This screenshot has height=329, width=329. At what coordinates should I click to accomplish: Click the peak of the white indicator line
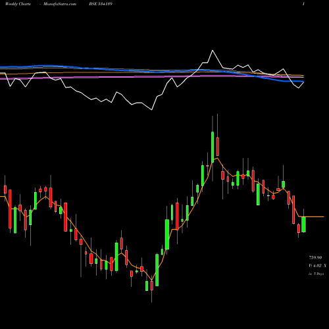pyautogui.click(x=213, y=51)
